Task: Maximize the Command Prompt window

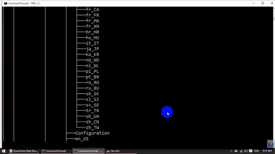Action: point(263,3)
